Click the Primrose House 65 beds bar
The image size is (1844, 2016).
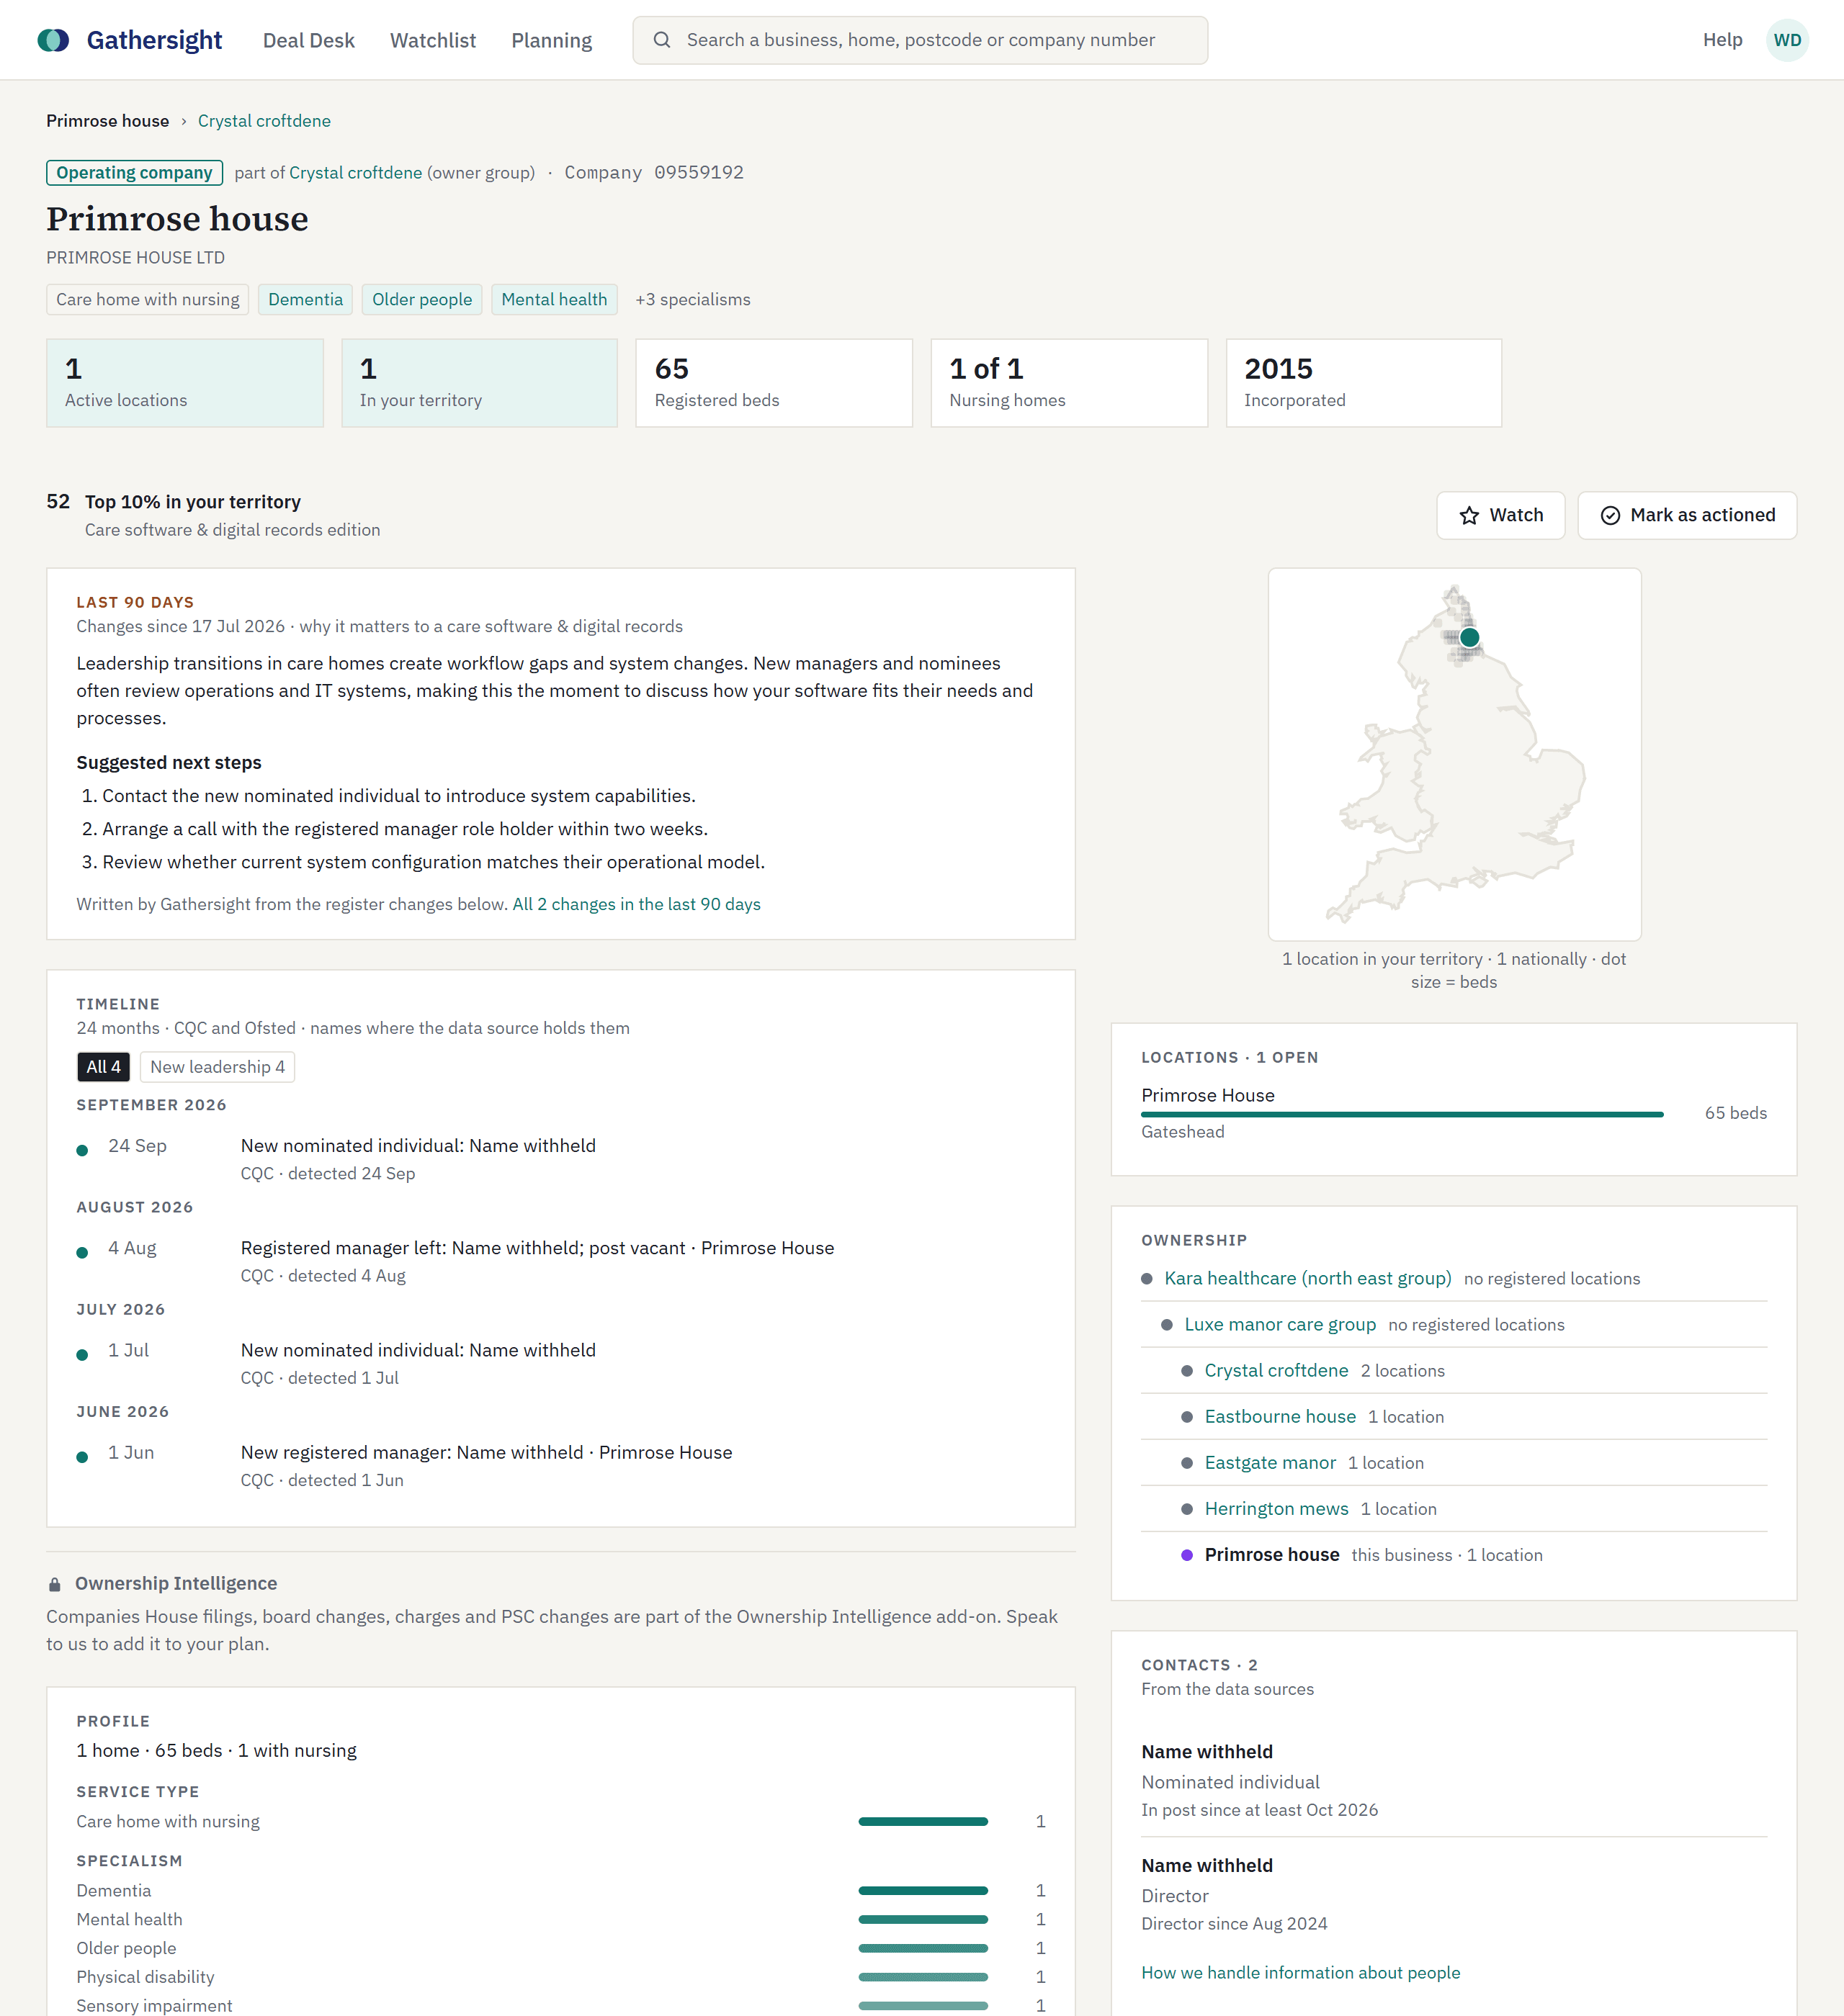[x=1402, y=1114]
